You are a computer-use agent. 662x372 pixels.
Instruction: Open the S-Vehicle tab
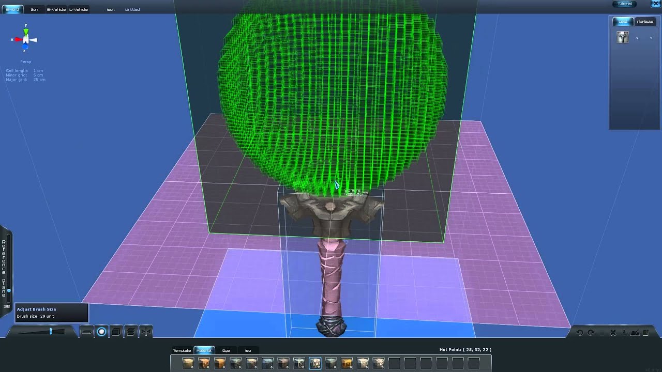click(x=56, y=9)
